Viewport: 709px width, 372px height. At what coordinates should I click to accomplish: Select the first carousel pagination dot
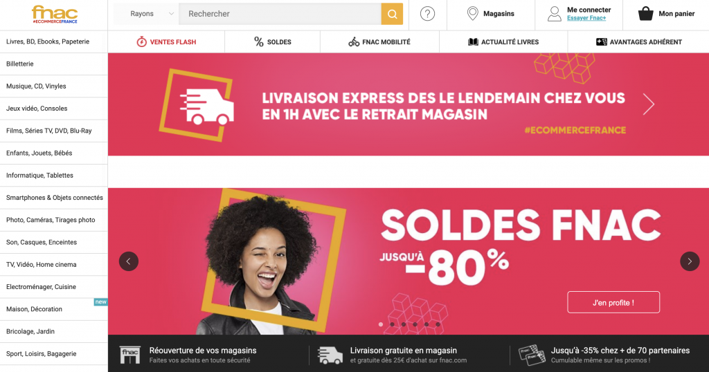pyautogui.click(x=381, y=324)
